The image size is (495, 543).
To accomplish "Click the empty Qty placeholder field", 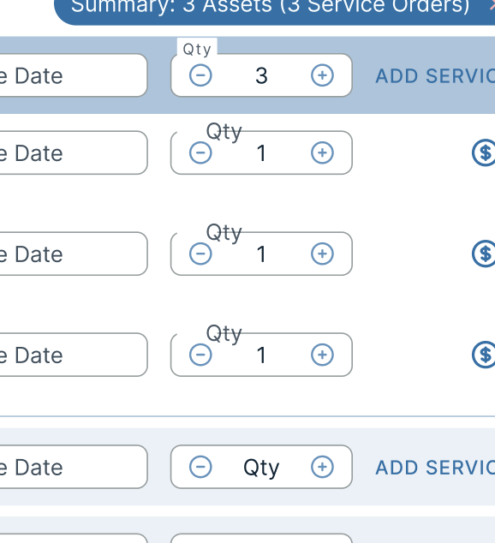I will (x=261, y=467).
